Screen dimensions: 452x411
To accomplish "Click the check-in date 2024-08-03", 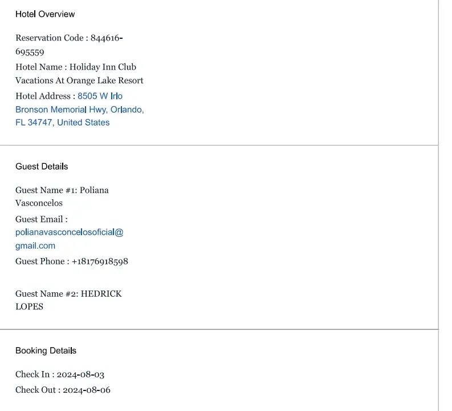I will (80, 374).
